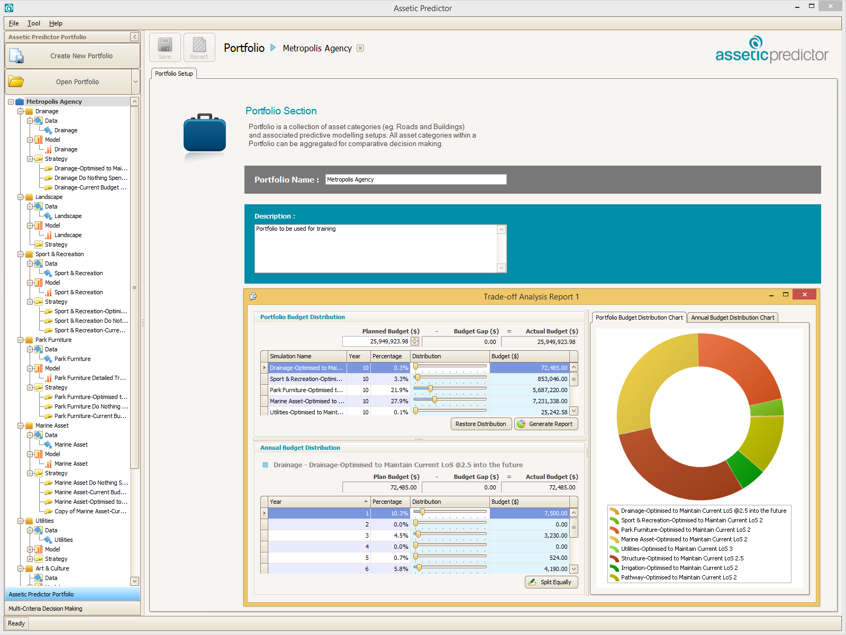The width and height of the screenshot is (846, 635).
Task: Click the Utilities data node icon
Action: (48, 540)
